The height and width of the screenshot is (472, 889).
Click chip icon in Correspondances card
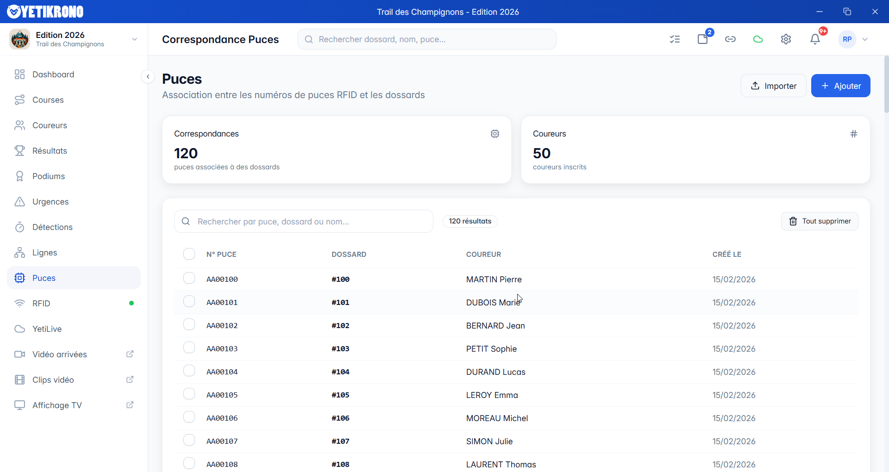click(x=495, y=134)
